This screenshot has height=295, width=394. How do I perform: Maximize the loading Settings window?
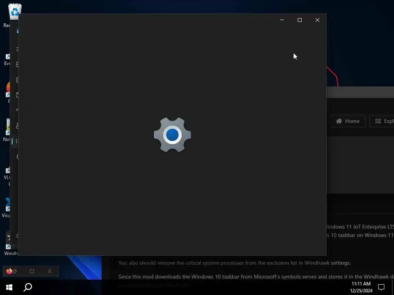point(299,20)
